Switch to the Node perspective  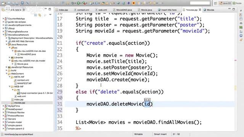coord(237,3)
